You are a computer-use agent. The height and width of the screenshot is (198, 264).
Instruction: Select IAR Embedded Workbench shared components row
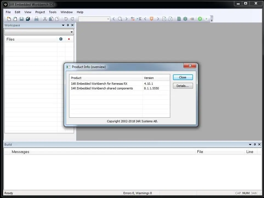click(x=120, y=88)
